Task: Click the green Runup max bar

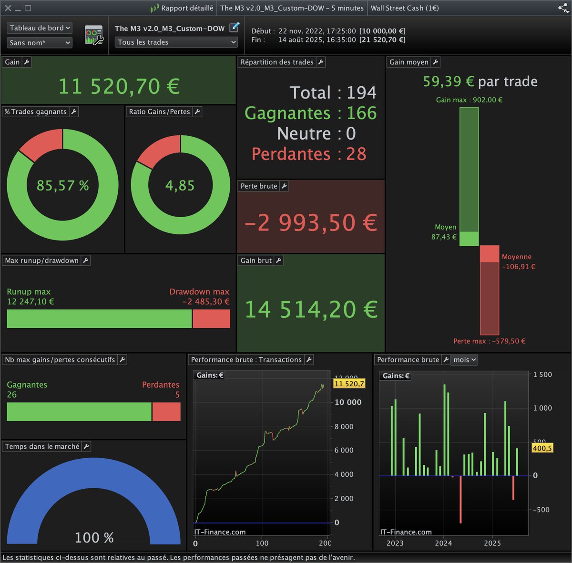Action: 99,319
